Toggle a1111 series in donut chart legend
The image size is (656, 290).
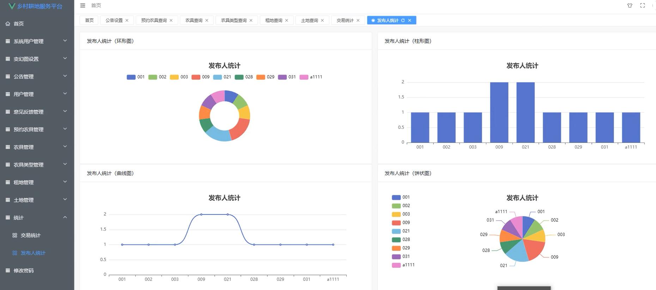[x=311, y=77]
